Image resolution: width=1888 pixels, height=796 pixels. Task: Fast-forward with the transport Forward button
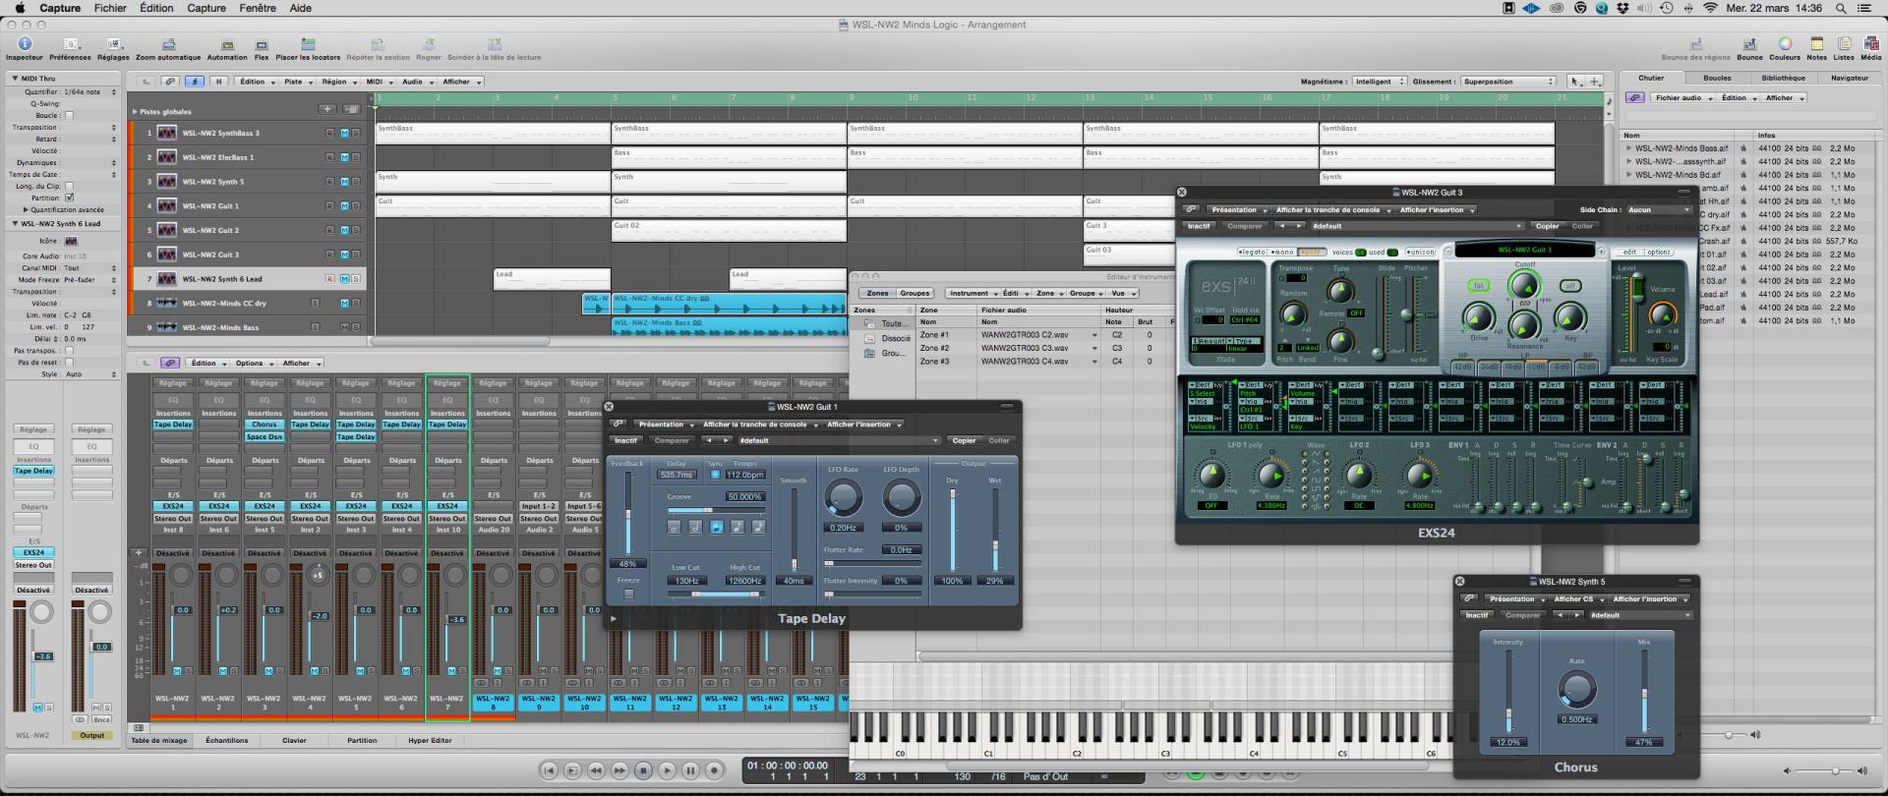click(x=619, y=770)
